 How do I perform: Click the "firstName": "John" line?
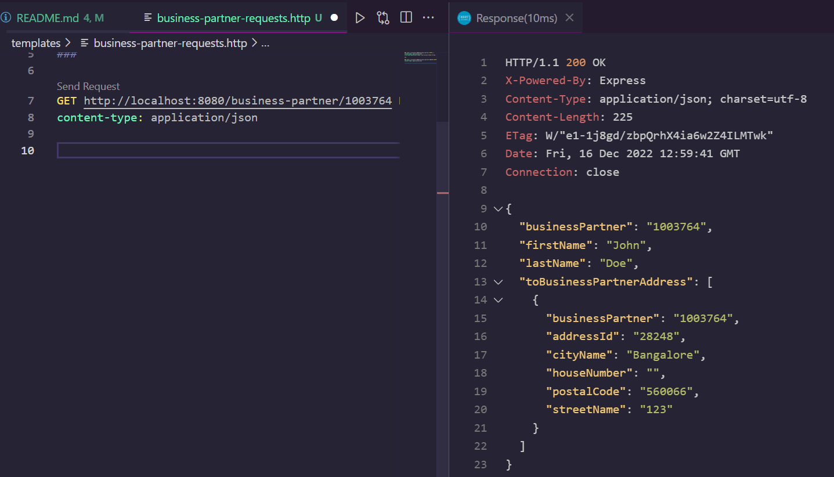pyautogui.click(x=586, y=245)
